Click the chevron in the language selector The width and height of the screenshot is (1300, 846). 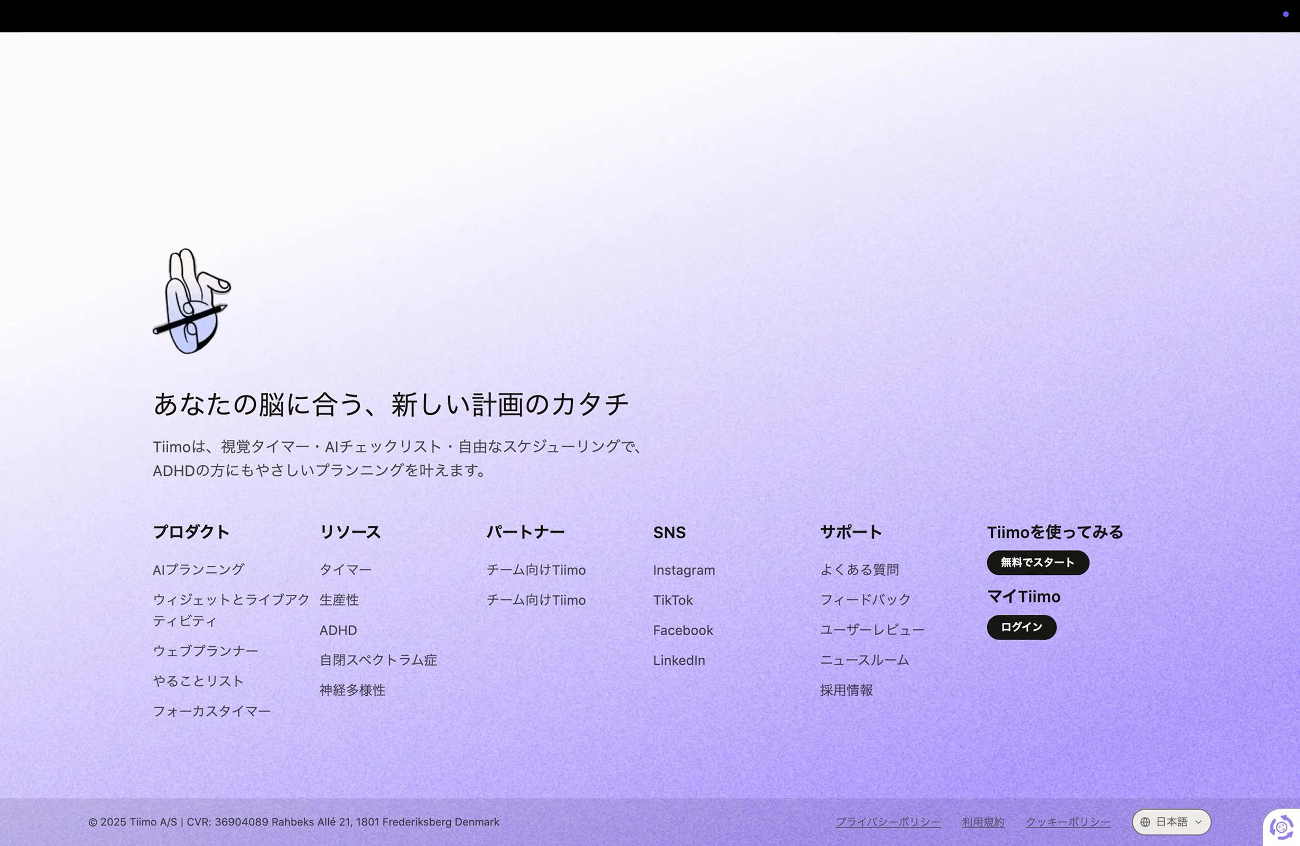pos(1199,822)
